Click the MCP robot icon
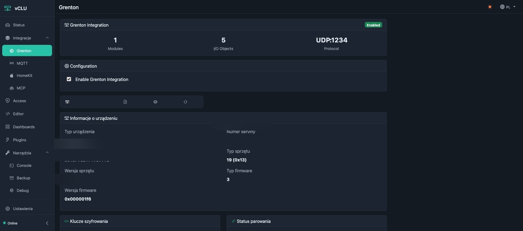Viewport: 523px width, 231px height. coord(11,88)
